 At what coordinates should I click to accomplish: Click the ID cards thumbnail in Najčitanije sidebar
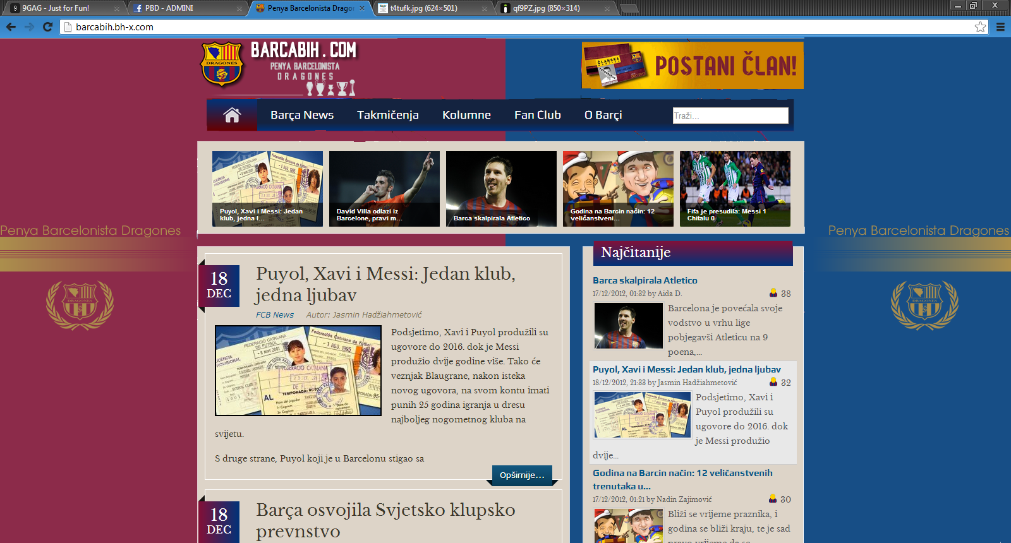coord(642,415)
